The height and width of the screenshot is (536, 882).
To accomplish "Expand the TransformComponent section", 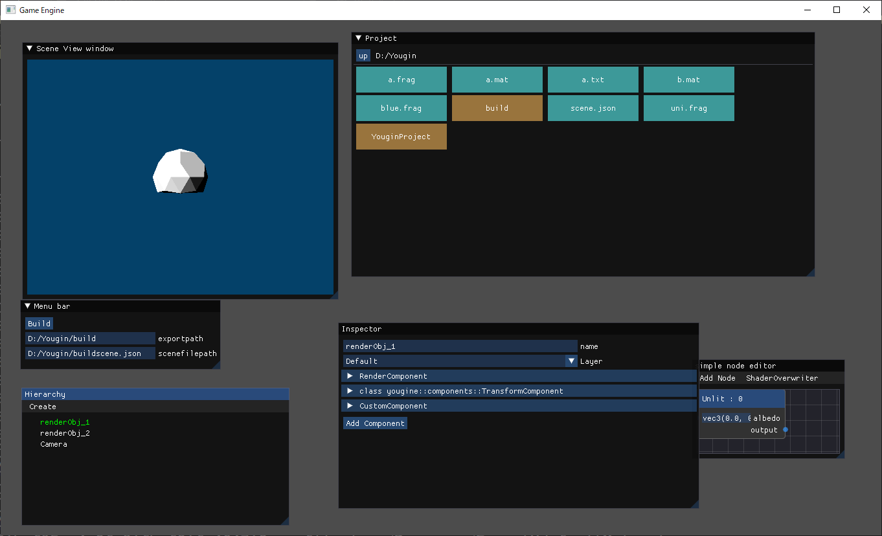I will tap(519, 391).
